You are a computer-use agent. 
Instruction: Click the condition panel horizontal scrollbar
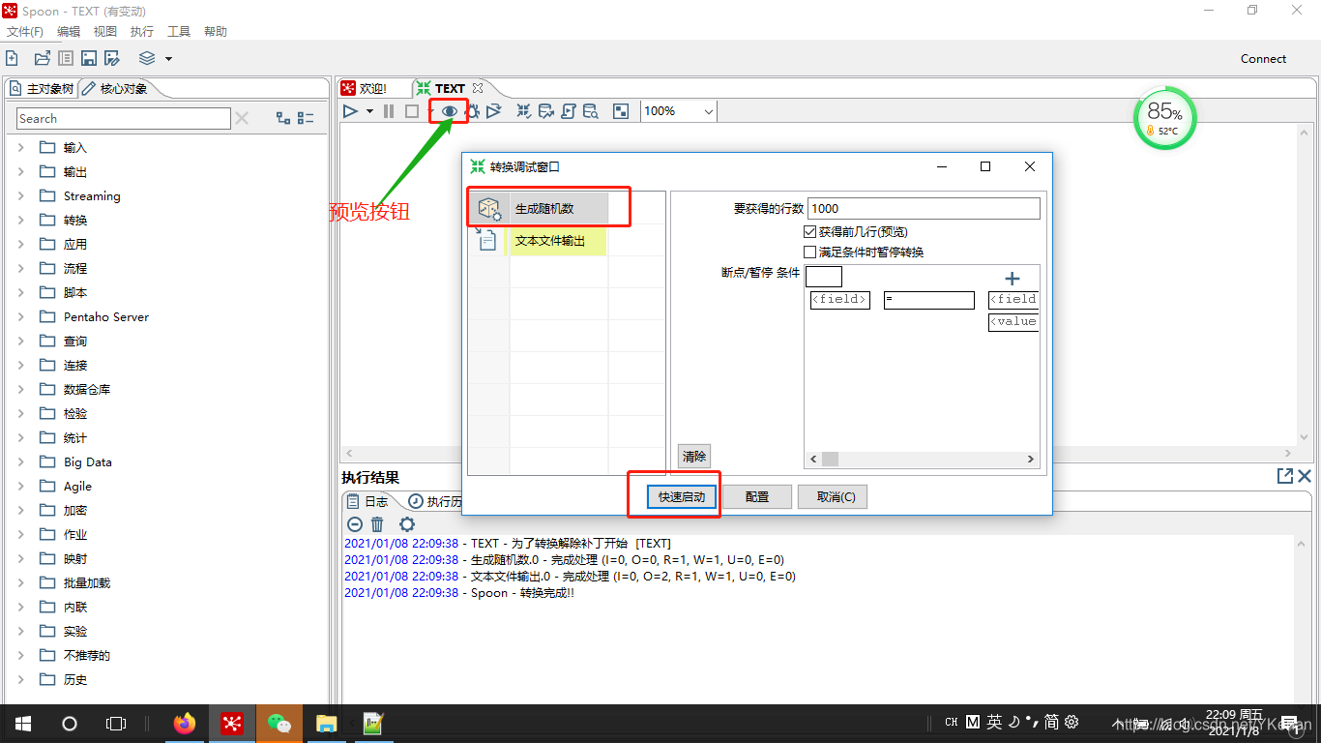point(923,460)
